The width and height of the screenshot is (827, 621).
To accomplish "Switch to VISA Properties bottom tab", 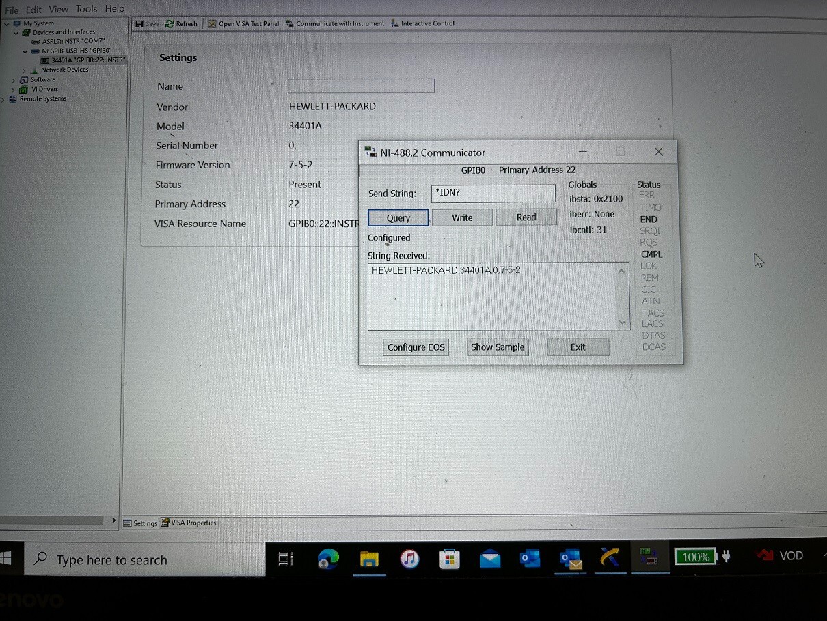I will click(189, 523).
